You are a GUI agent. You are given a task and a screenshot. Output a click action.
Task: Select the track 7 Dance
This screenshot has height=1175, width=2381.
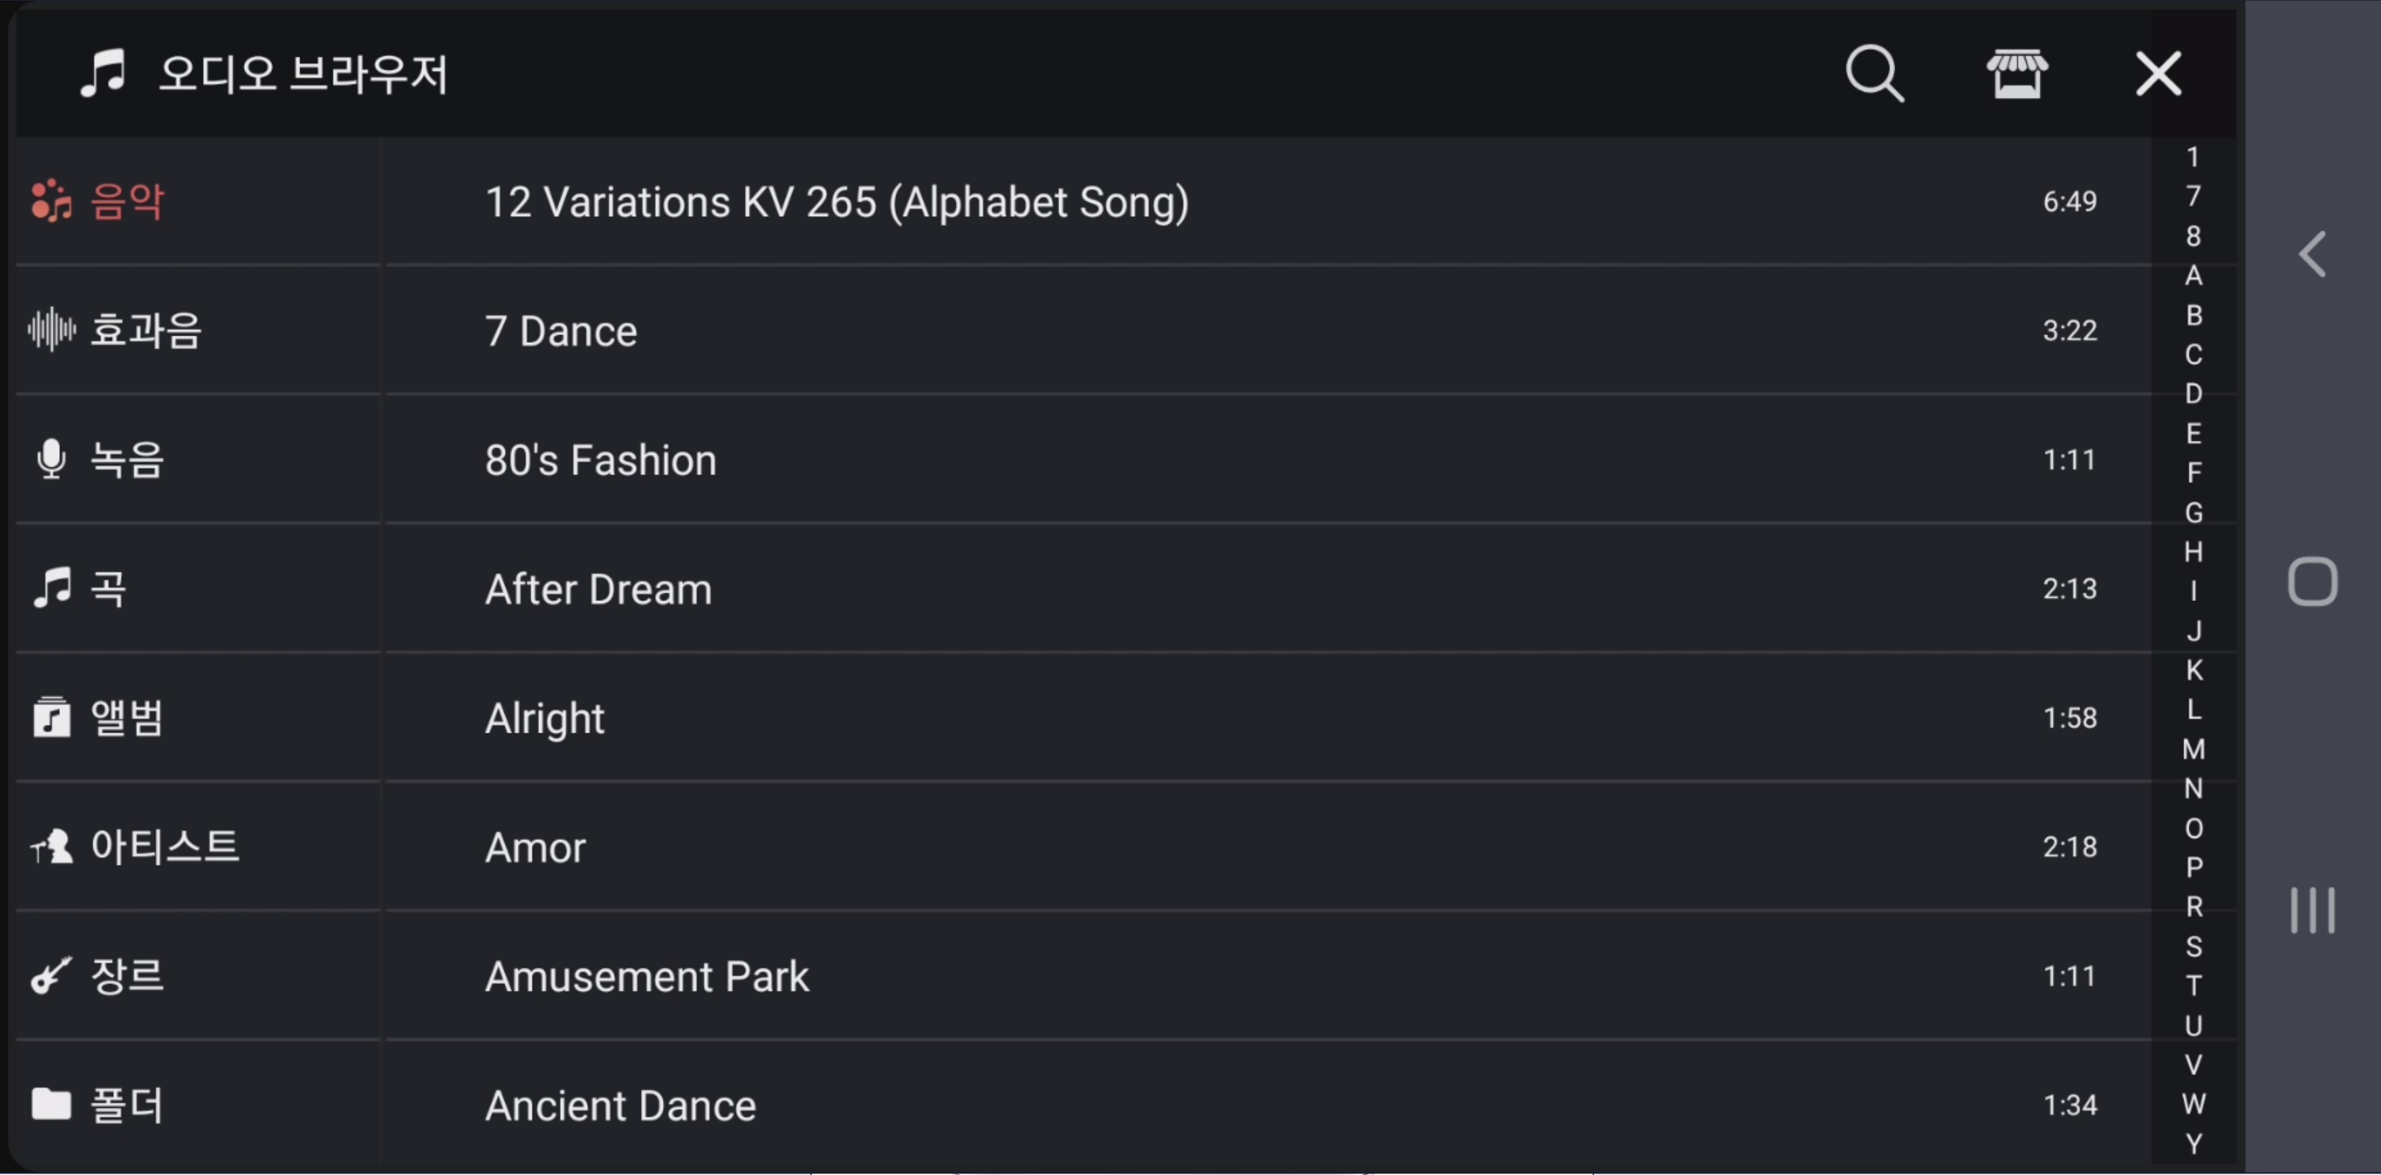coord(561,331)
